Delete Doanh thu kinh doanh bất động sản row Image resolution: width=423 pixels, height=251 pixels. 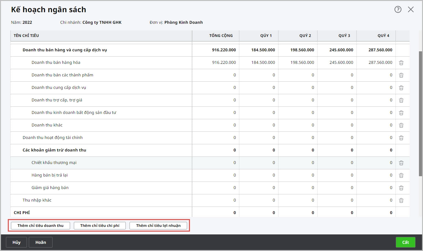[401, 113]
